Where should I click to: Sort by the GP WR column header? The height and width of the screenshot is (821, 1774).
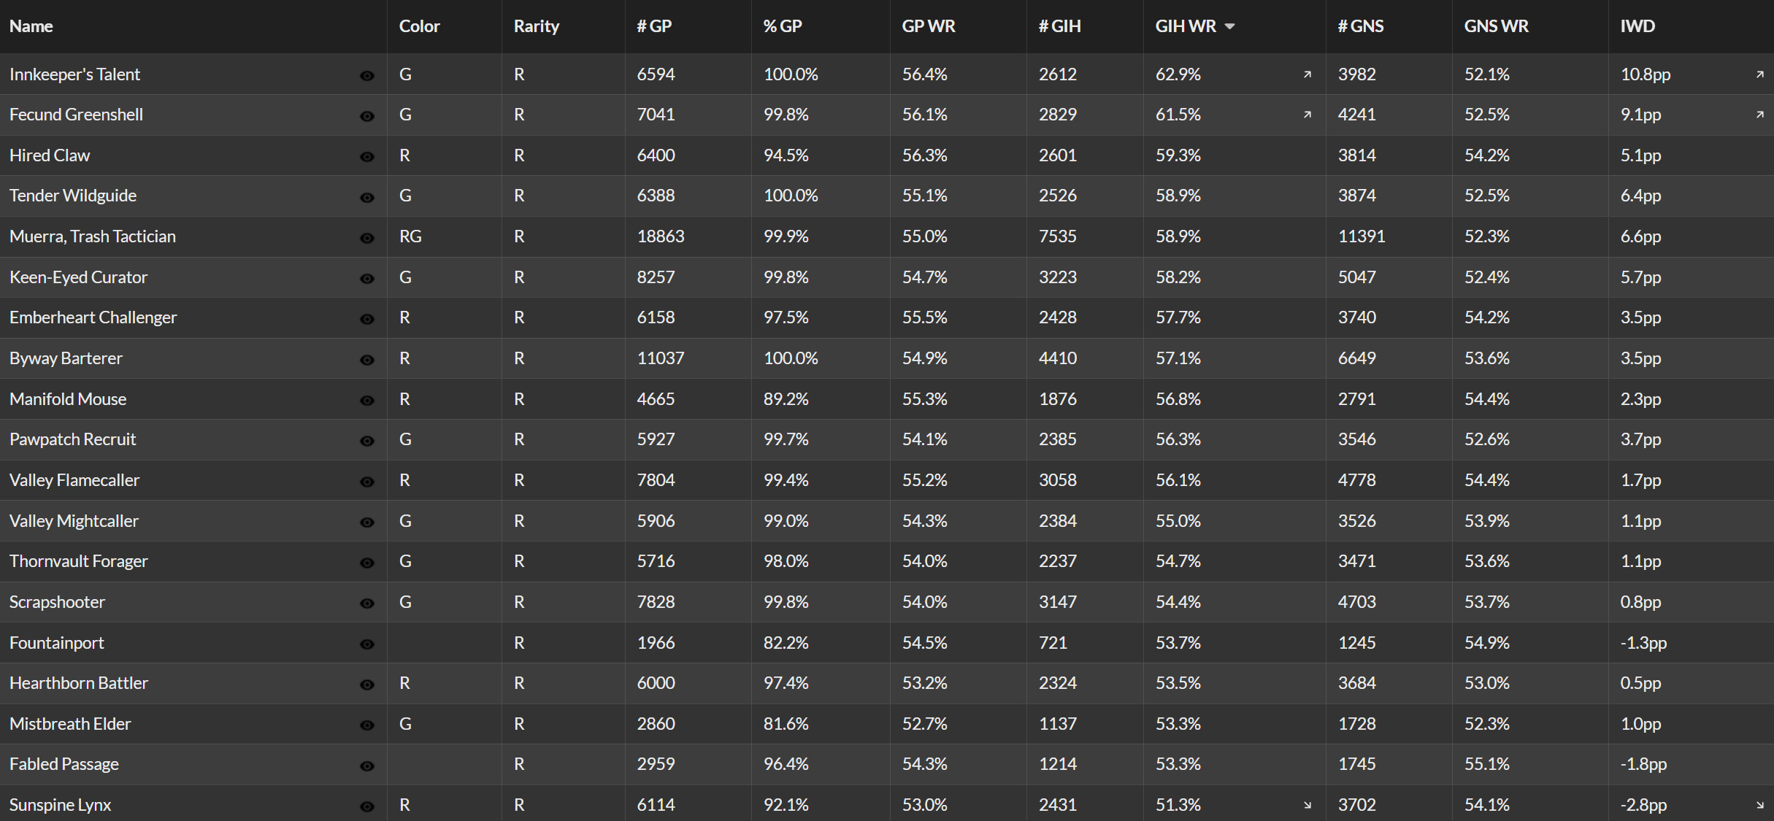[929, 26]
